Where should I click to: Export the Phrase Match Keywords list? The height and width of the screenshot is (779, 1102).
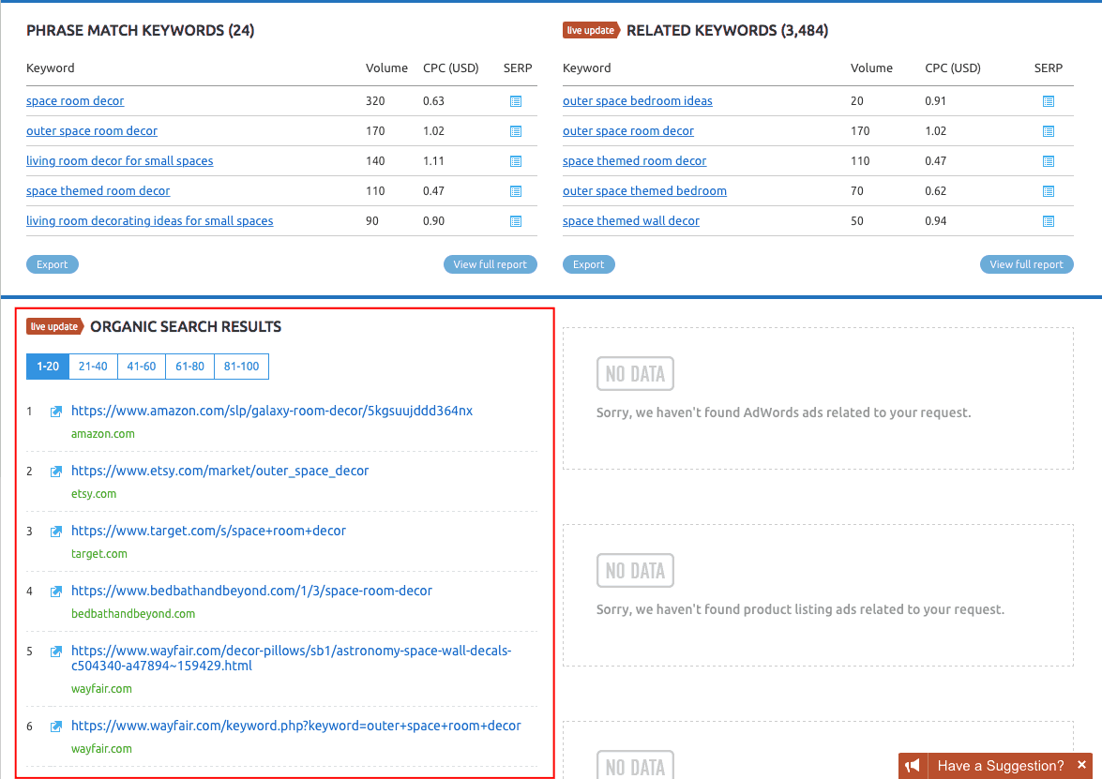point(52,263)
